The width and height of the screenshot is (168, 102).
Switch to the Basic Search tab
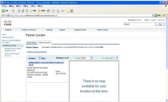32,43
